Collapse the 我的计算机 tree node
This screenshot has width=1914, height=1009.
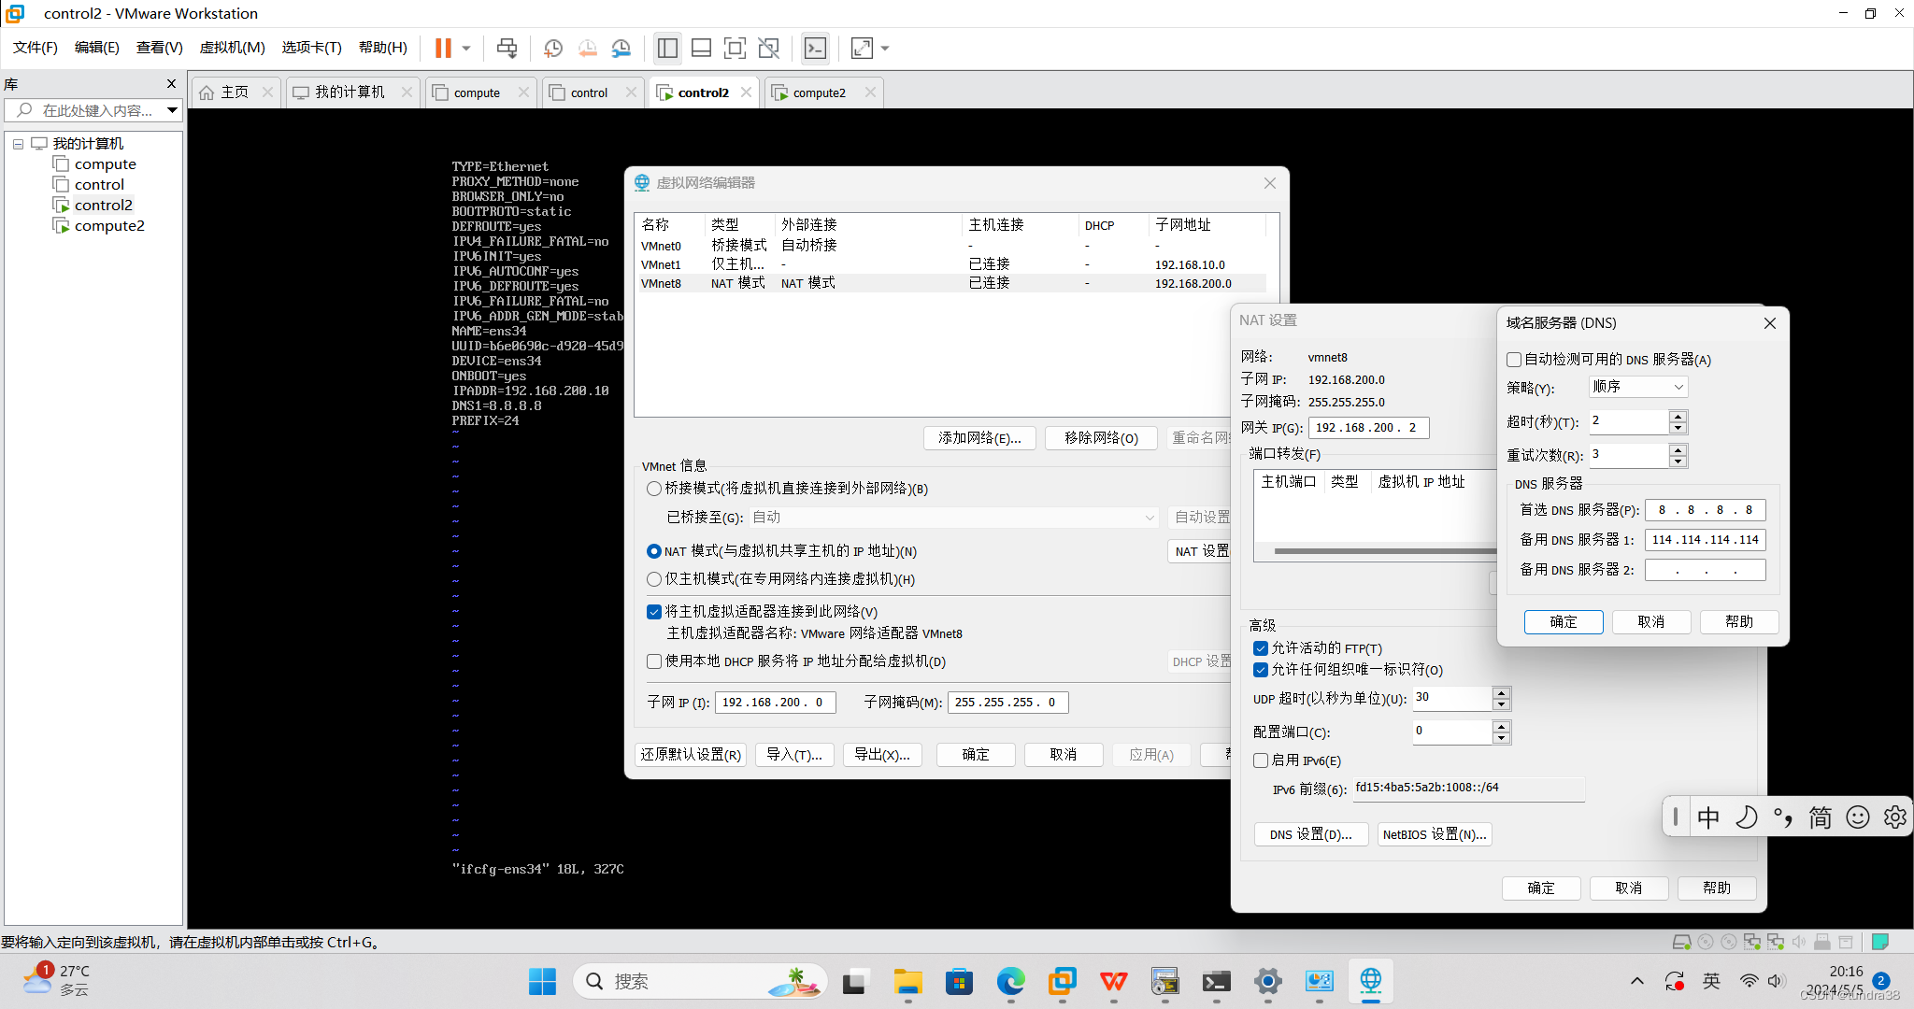point(18,144)
